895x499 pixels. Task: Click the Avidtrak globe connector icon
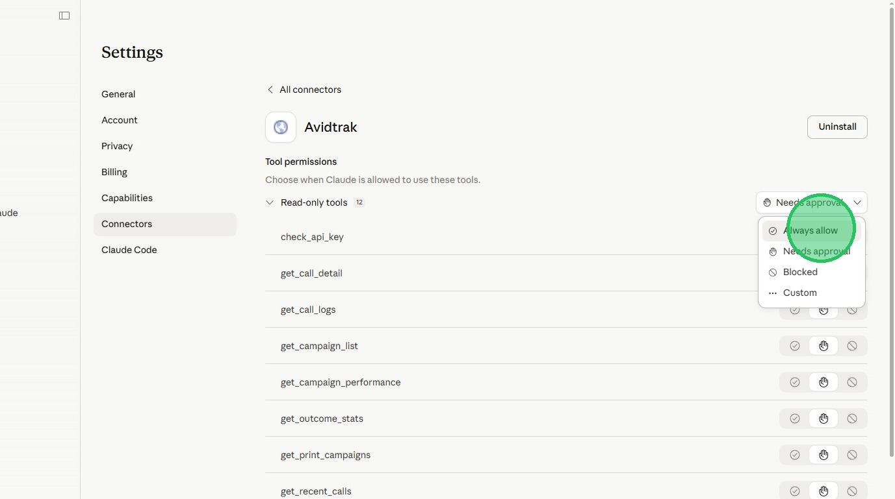[281, 127]
